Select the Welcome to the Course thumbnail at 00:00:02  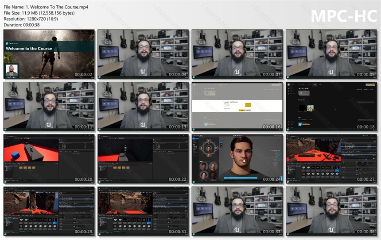pyautogui.click(x=49, y=54)
